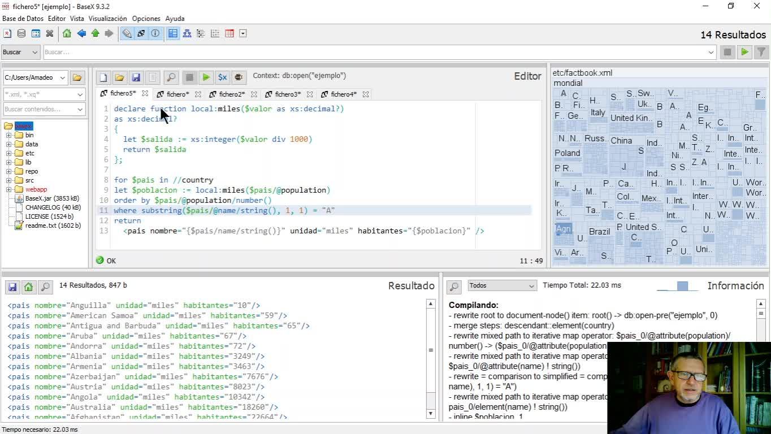Expand the webapp folder in file tree
This screenshot has height=434, width=771.
[9, 189]
